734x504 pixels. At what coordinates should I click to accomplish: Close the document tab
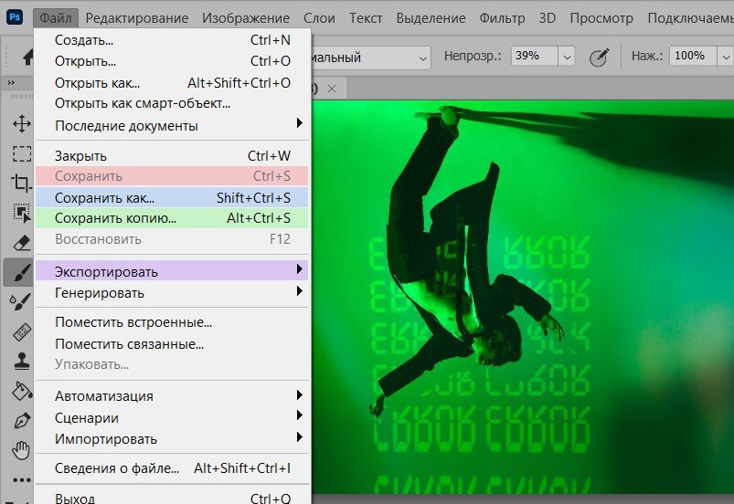(332, 89)
